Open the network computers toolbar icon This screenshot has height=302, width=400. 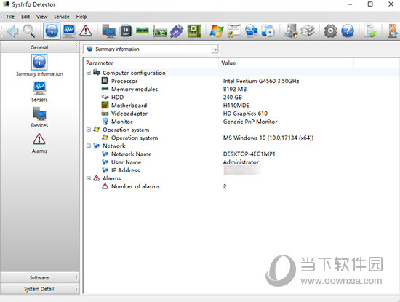[x=252, y=31]
